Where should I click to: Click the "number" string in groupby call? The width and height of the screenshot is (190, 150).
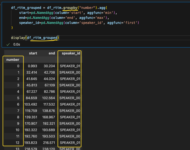click(x=87, y=8)
